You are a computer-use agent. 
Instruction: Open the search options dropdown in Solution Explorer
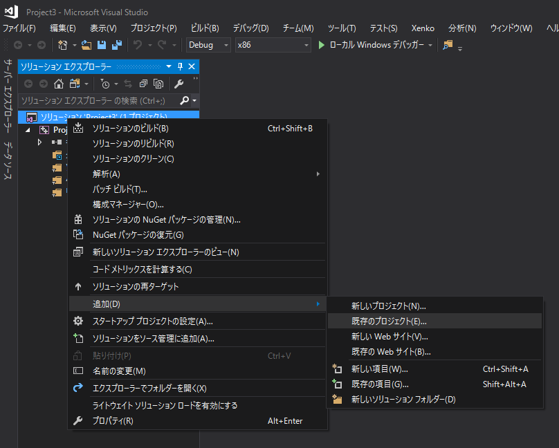(194, 101)
